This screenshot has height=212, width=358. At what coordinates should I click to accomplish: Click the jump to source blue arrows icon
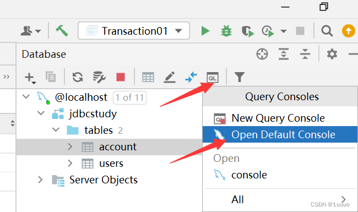click(191, 77)
